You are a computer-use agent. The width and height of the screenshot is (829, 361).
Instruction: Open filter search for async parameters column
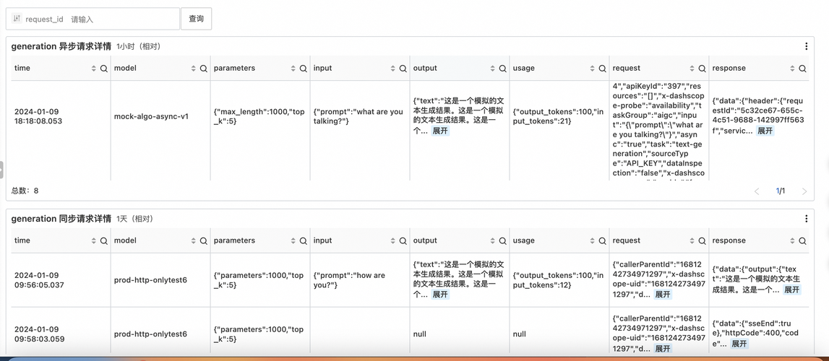304,69
